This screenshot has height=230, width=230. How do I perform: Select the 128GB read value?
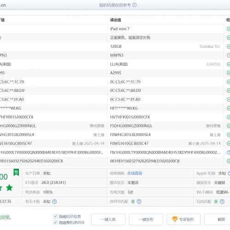[x=116, y=46]
